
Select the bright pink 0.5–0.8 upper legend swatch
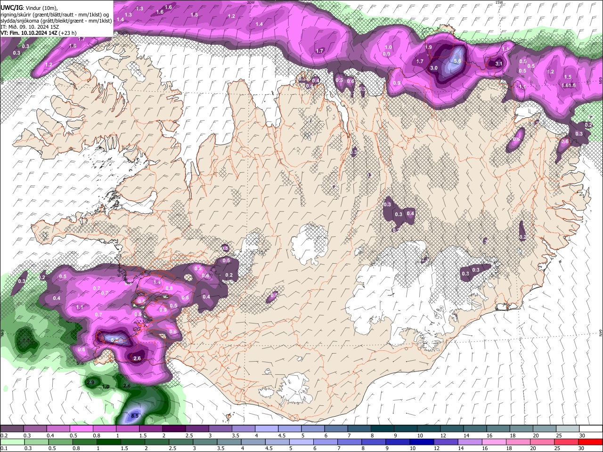click(x=81, y=429)
